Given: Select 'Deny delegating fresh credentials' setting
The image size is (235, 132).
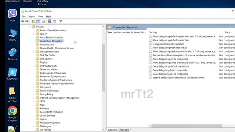Looking at the screenshot, I should [170, 70].
